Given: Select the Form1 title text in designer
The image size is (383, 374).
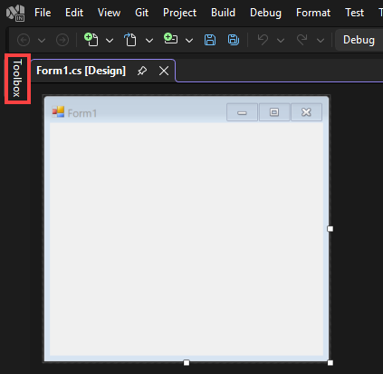Looking at the screenshot, I should click(x=82, y=113).
